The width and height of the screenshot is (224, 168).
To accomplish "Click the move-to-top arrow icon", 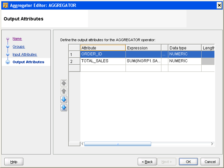I will click(64, 83).
